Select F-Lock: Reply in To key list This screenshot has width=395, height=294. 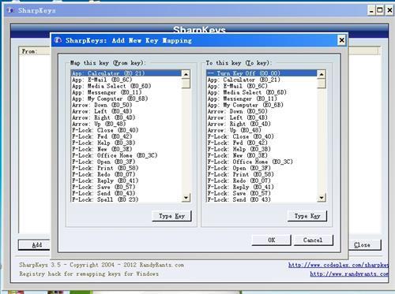[x=262, y=187]
